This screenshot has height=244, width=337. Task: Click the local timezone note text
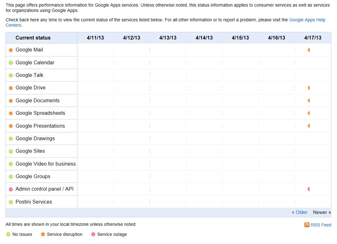point(71,225)
